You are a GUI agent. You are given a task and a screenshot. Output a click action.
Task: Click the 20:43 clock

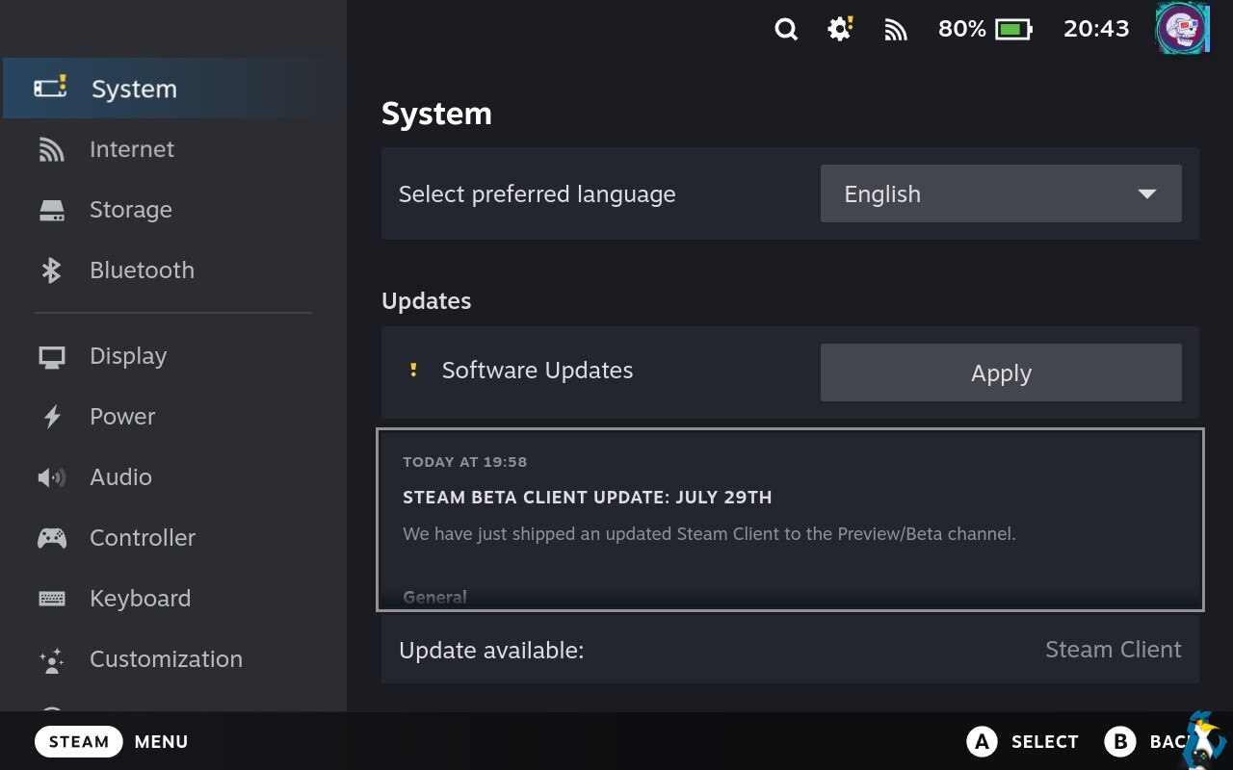pos(1096,29)
